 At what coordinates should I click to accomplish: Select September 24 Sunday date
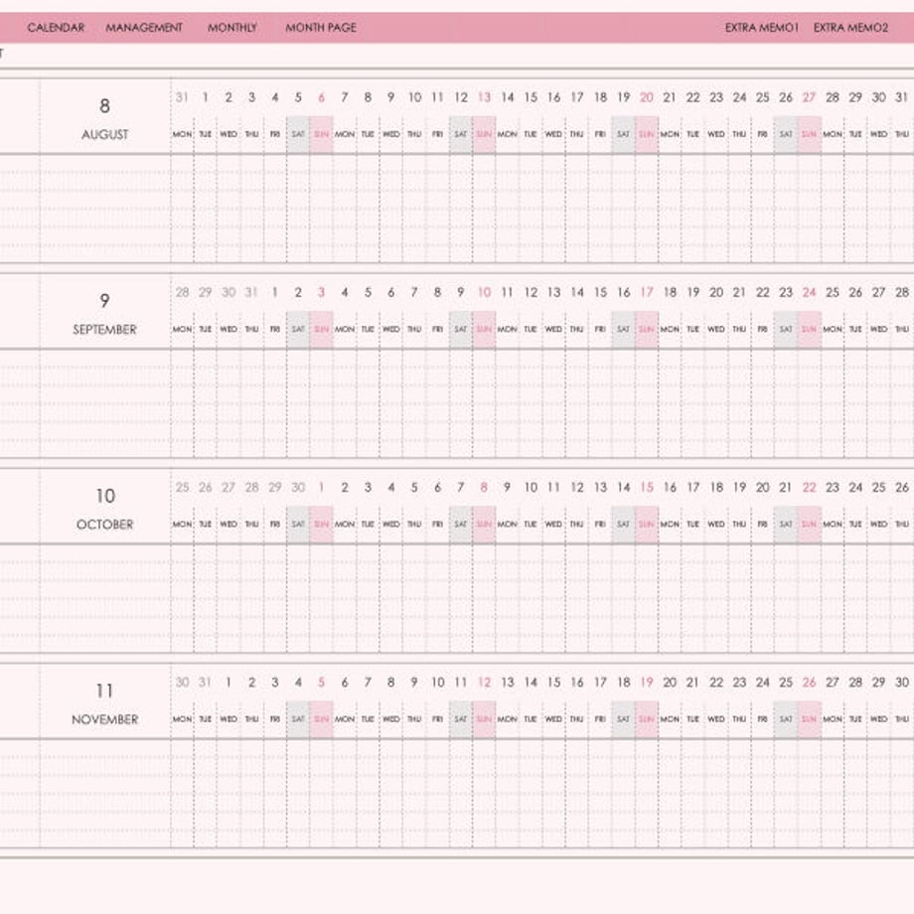(809, 293)
